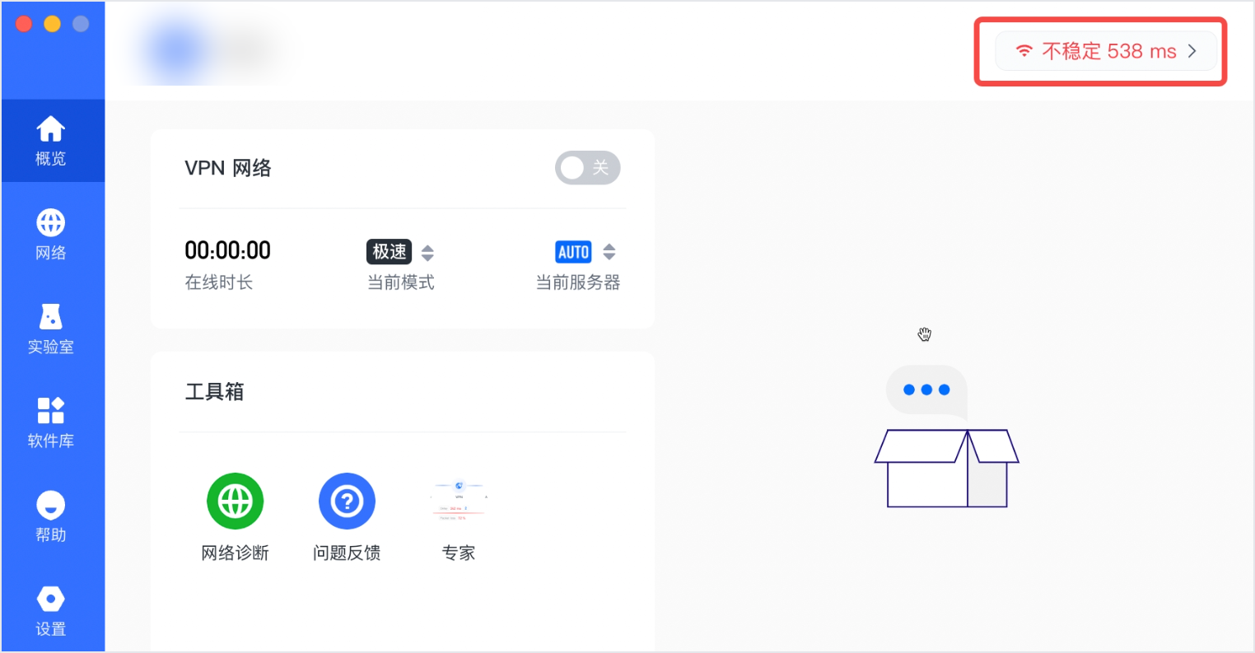Open the 概览 overview tab in sidebar
1255x653 pixels.
(x=51, y=141)
